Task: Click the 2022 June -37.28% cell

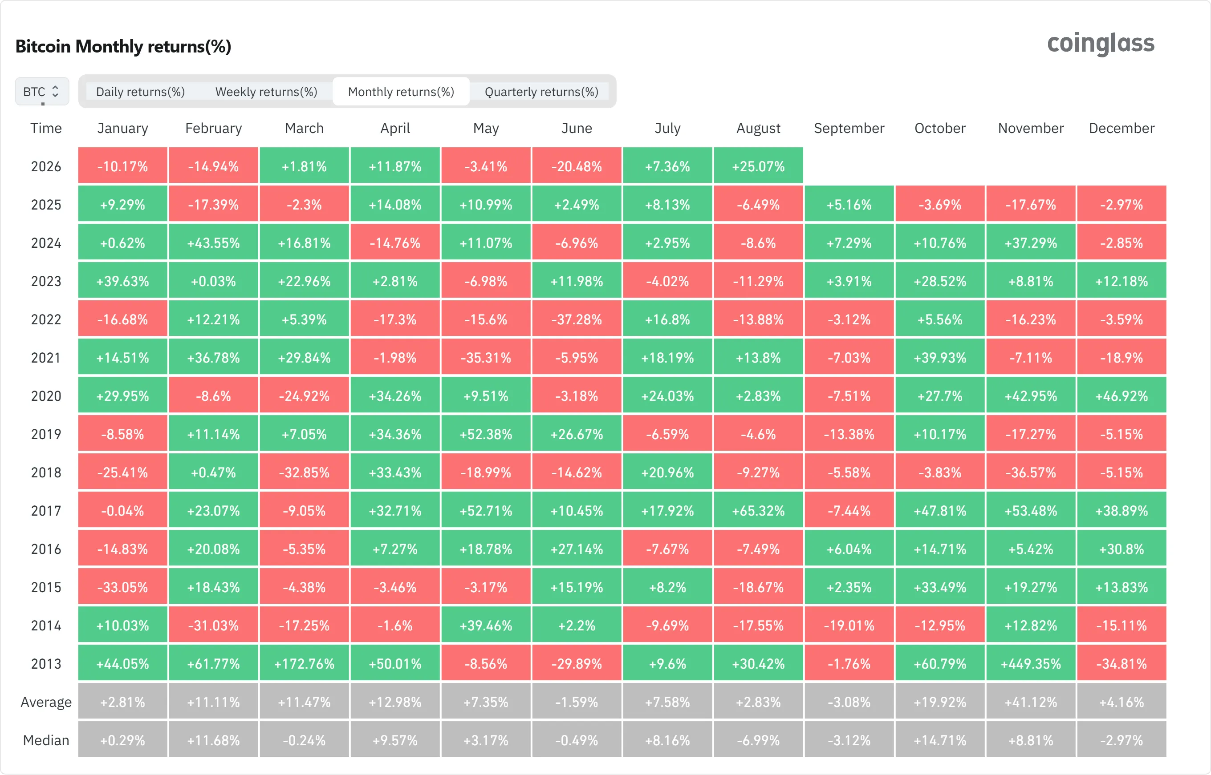Action: click(x=577, y=319)
